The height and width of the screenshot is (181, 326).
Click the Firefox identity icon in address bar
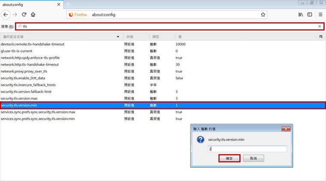(x=78, y=15)
